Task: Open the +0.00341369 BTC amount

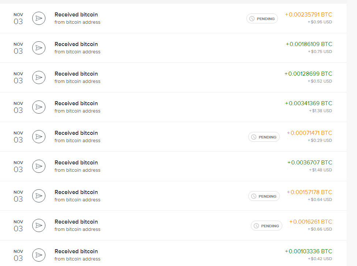Action: [309, 103]
